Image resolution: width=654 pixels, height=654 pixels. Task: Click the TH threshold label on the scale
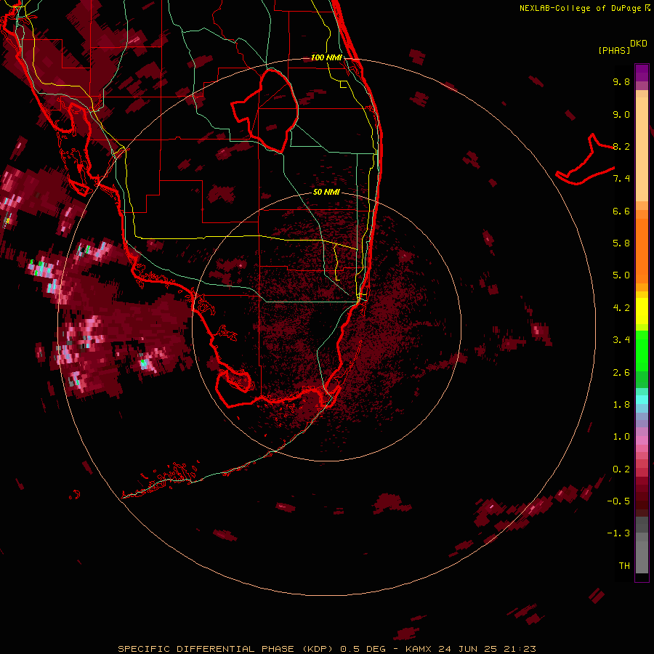click(x=624, y=566)
